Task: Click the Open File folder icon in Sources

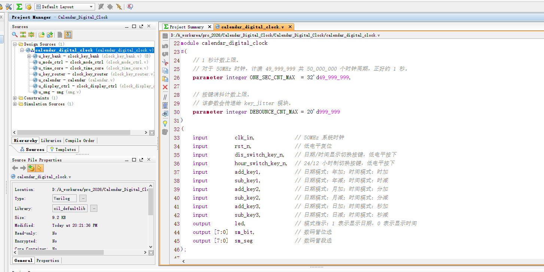Action: pos(42,35)
